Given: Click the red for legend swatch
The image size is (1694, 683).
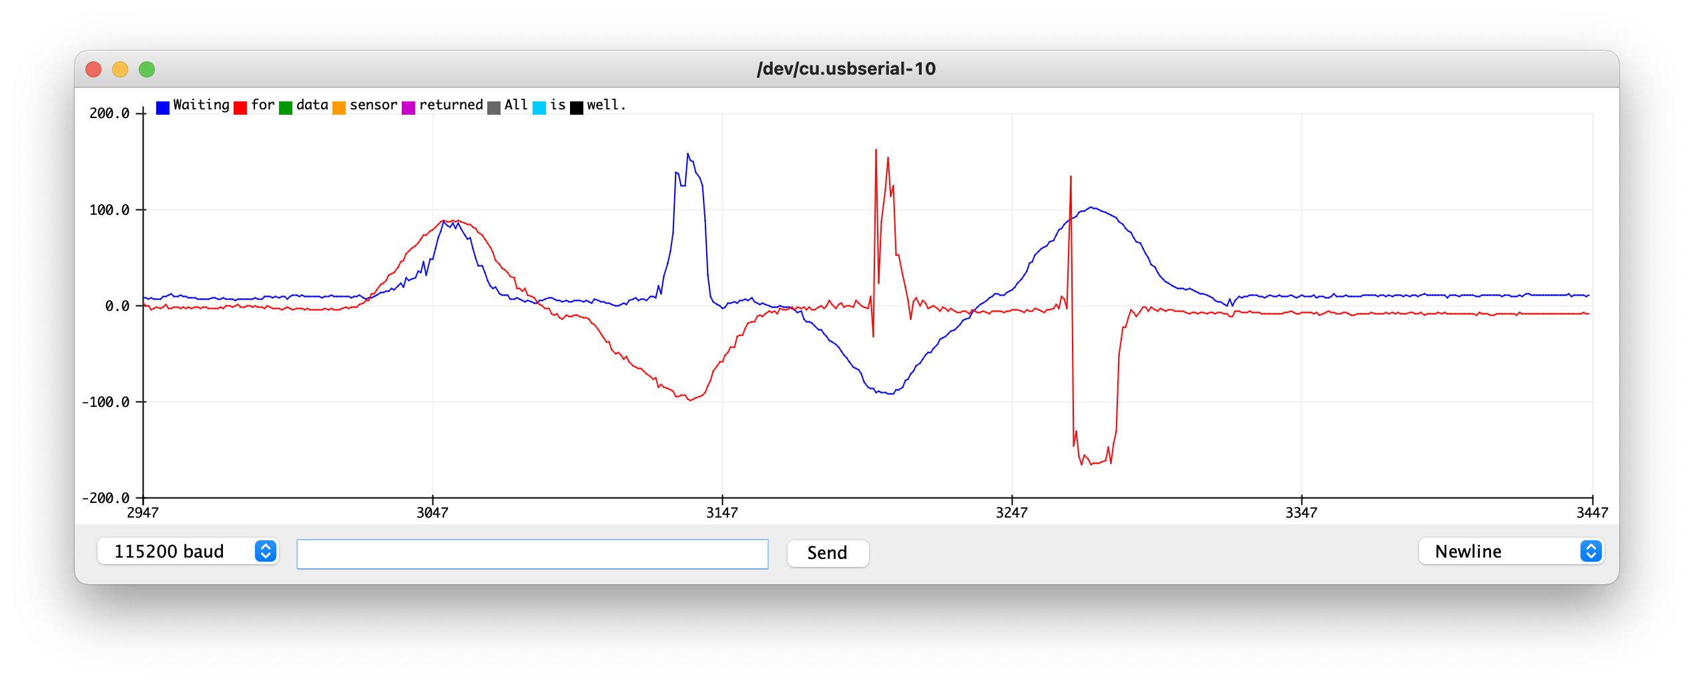Looking at the screenshot, I should point(240,108).
